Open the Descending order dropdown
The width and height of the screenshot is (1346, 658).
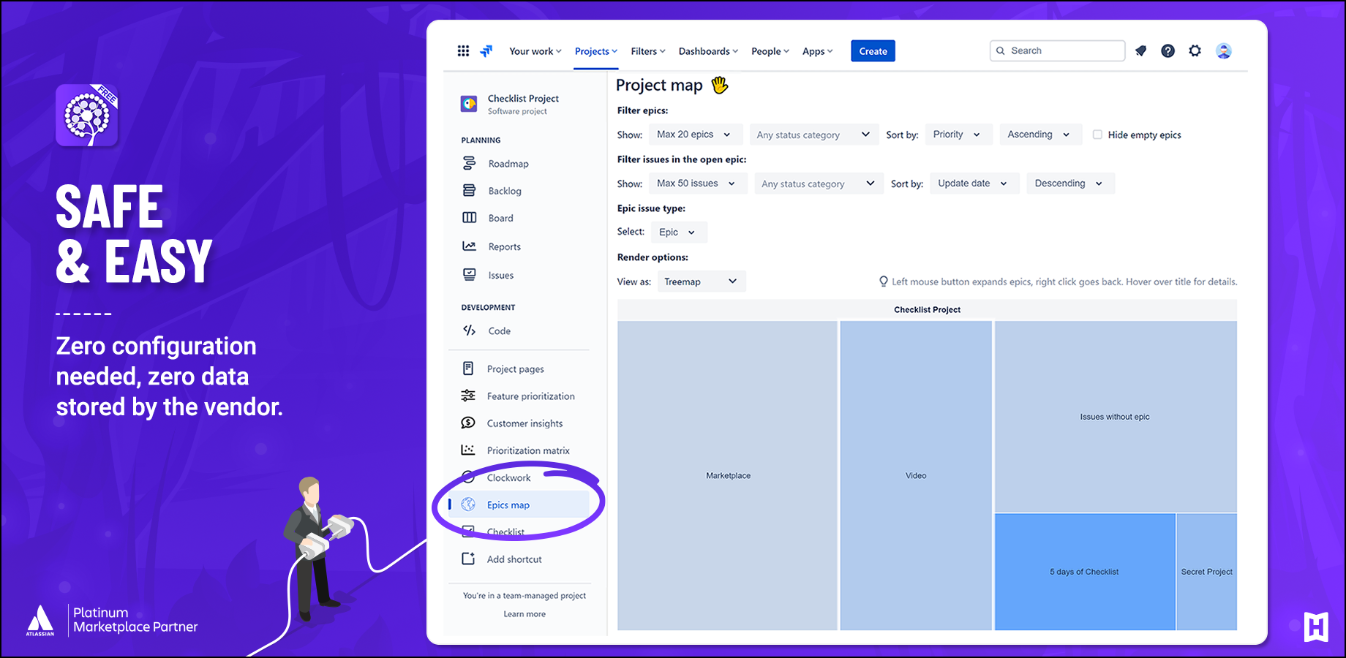tap(1070, 184)
